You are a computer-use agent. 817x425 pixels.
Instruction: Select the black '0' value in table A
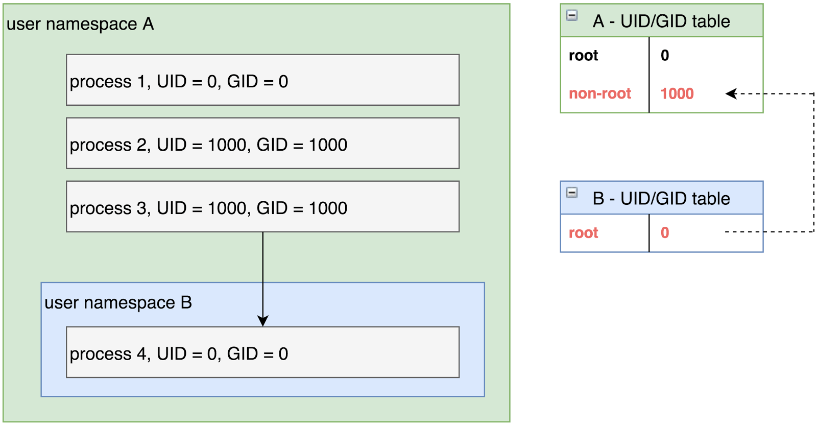point(664,56)
